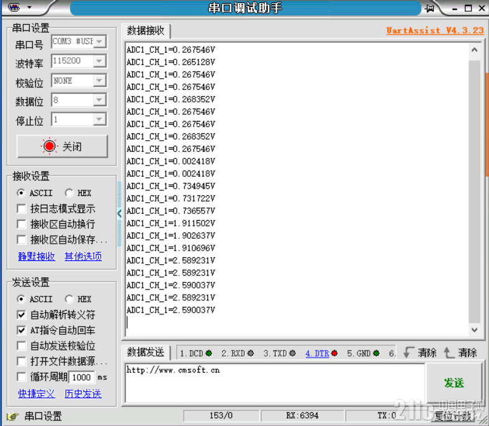Click the first line ADC1_CH_1=0.267546V
The height and width of the screenshot is (426, 489).
click(x=171, y=50)
